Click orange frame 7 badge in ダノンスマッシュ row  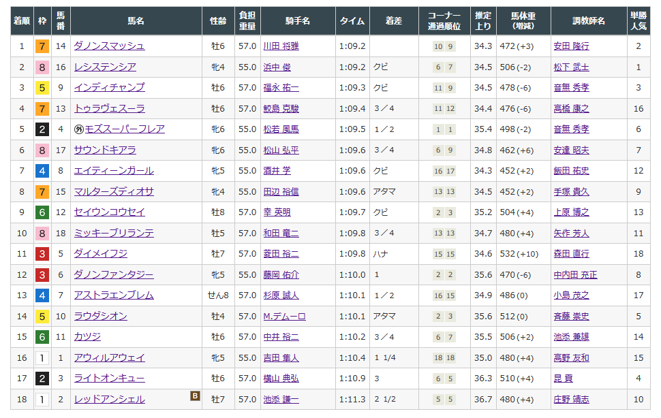tap(42, 46)
